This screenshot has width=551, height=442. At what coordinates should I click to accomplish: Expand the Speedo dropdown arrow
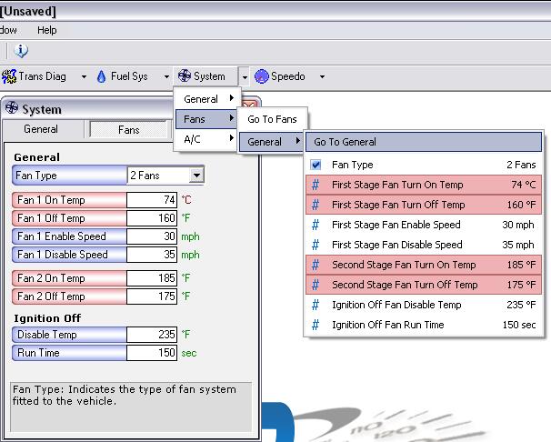pos(322,77)
